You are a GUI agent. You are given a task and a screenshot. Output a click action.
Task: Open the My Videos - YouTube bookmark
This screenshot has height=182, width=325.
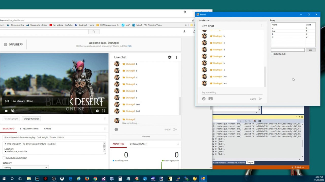(x=61, y=25)
